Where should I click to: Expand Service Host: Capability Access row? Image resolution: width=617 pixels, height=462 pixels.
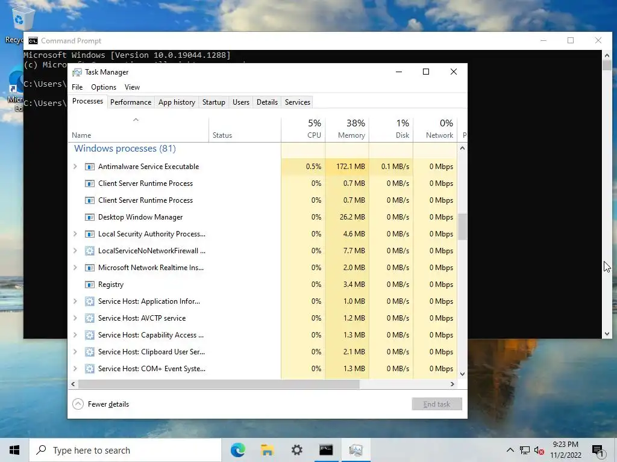tap(75, 335)
